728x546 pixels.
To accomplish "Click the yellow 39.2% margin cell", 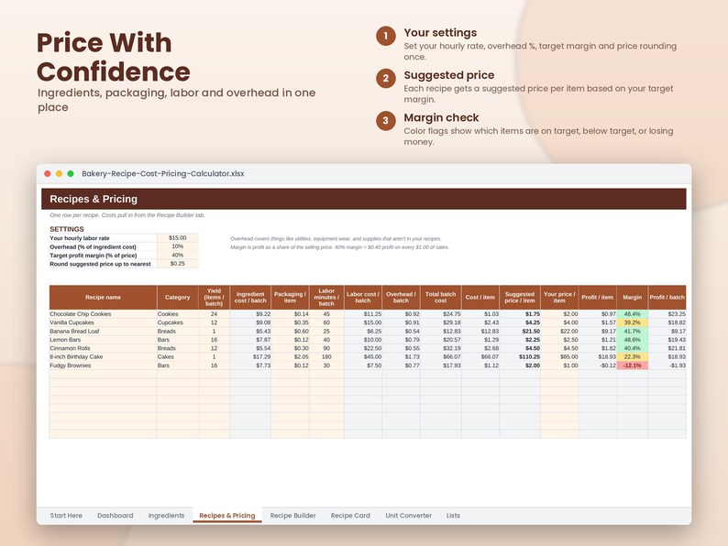I will pyautogui.click(x=633, y=322).
